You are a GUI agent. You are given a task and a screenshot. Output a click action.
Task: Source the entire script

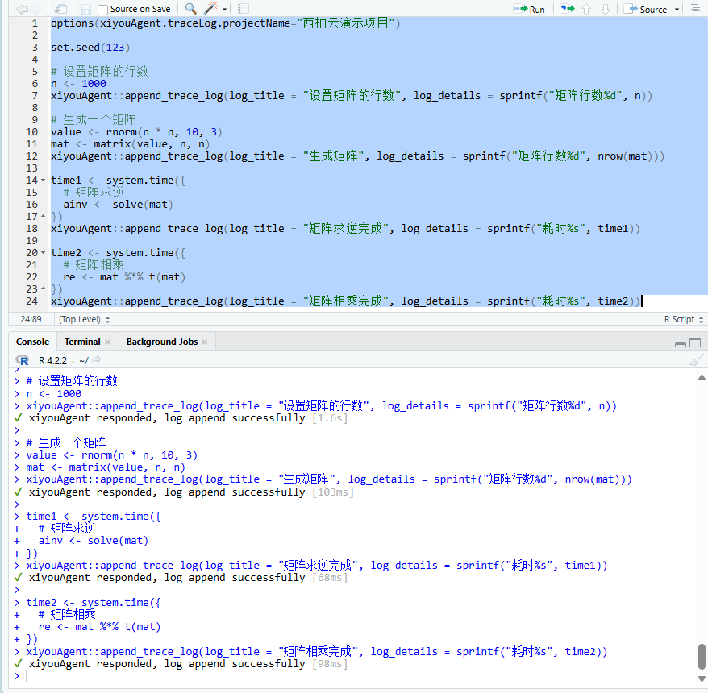[650, 9]
